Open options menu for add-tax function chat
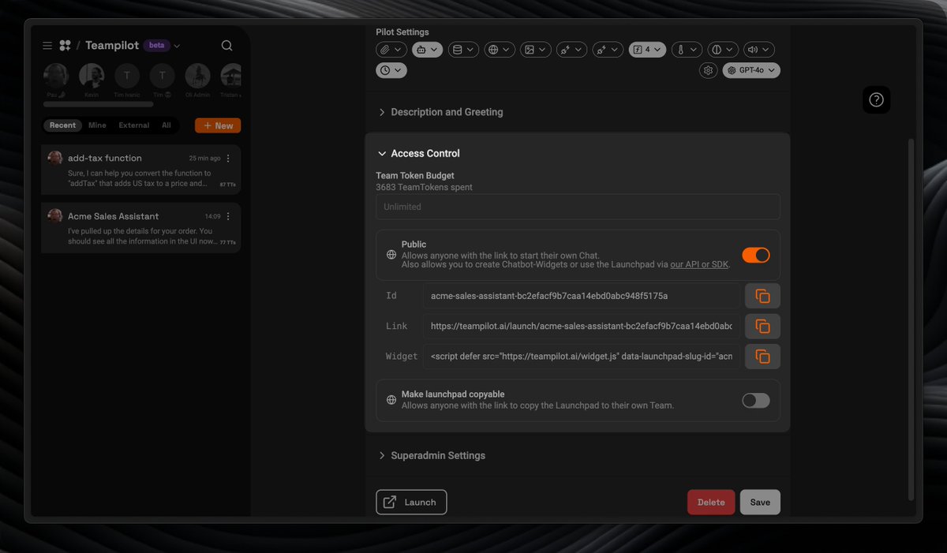Viewport: 947px width, 553px height. pyautogui.click(x=229, y=159)
